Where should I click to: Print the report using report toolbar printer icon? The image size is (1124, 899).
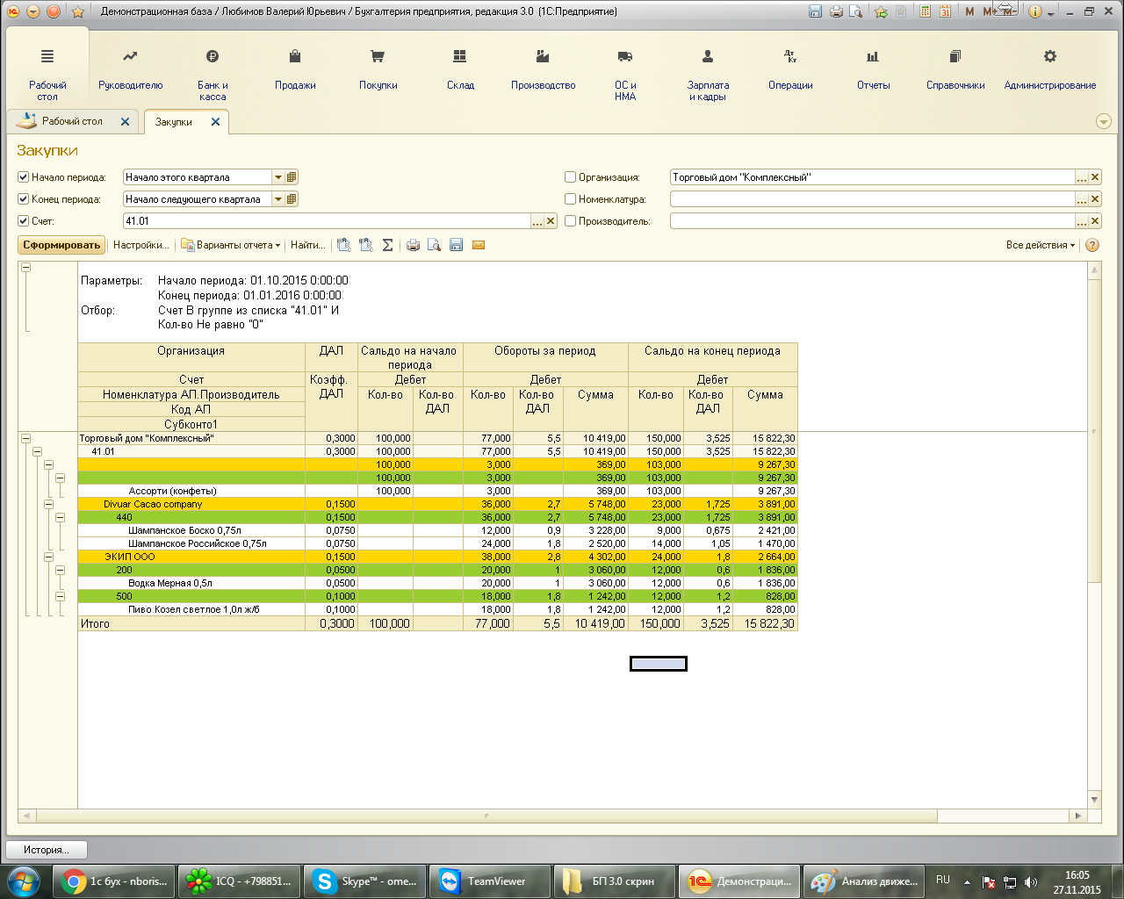(x=413, y=245)
